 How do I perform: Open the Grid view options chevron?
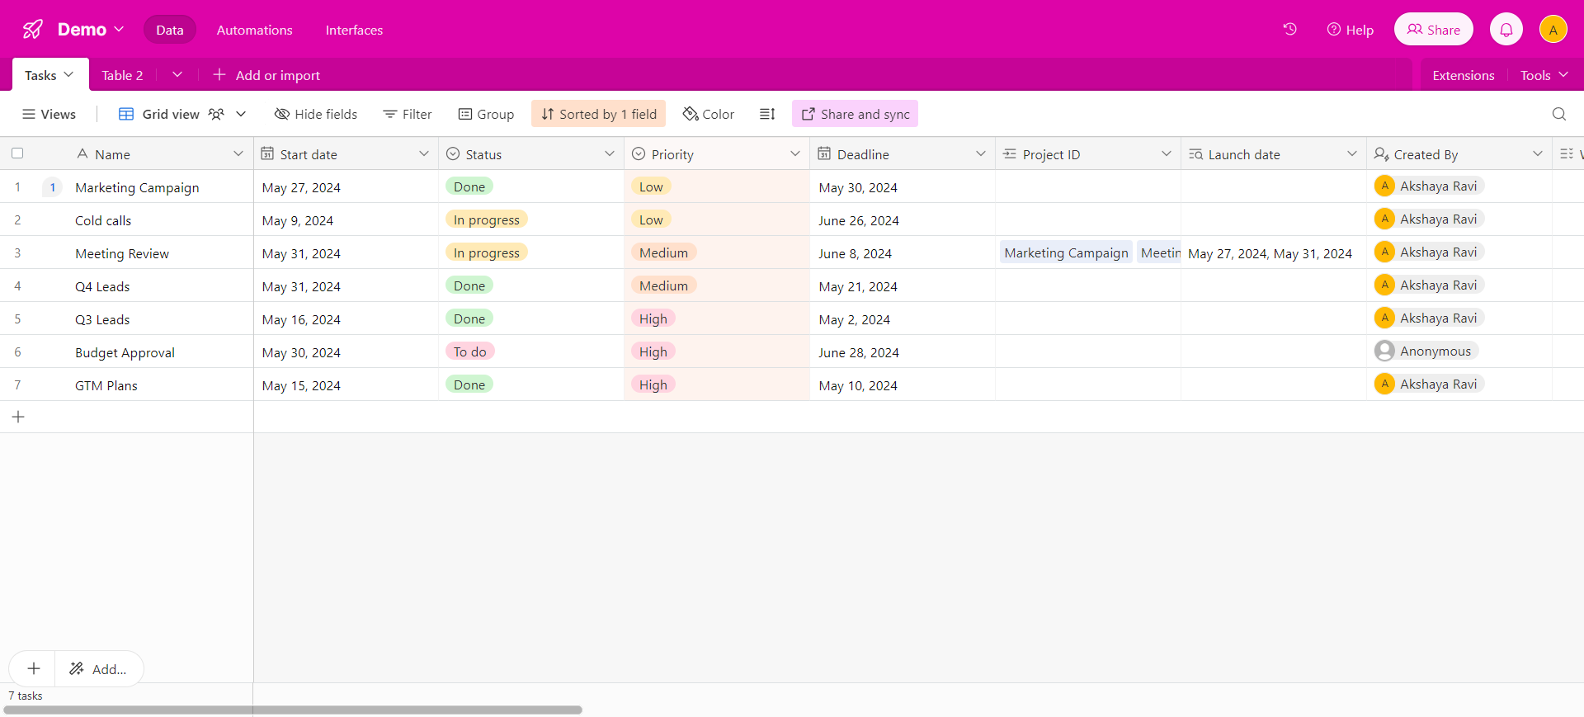241,114
